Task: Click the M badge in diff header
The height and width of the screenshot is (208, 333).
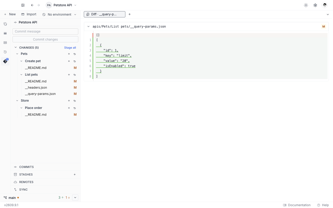Action: pyautogui.click(x=324, y=27)
